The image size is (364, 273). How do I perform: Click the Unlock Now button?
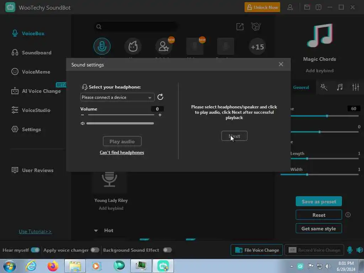click(x=262, y=7)
